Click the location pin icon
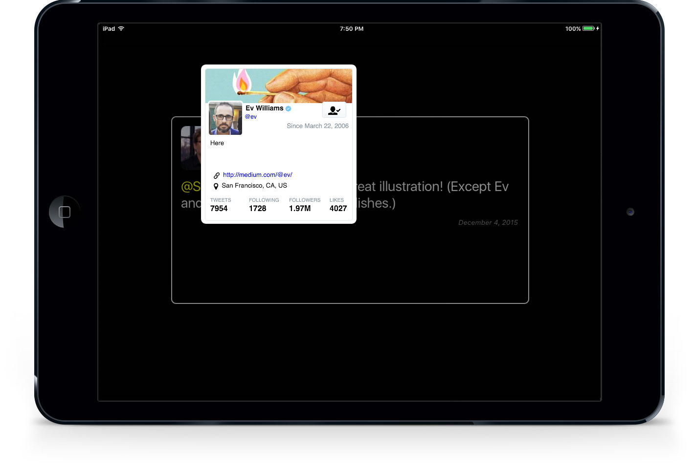The width and height of the screenshot is (693, 472). pos(216,186)
